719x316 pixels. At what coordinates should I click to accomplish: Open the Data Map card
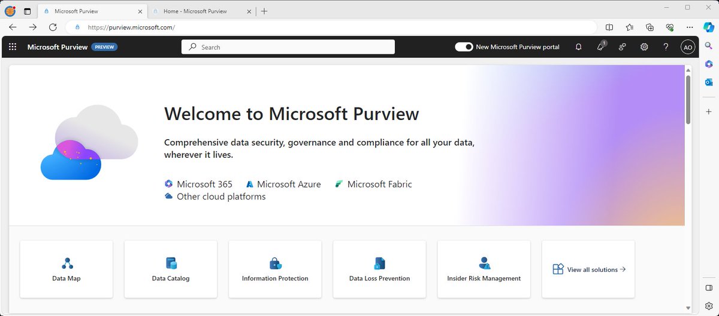(x=67, y=269)
